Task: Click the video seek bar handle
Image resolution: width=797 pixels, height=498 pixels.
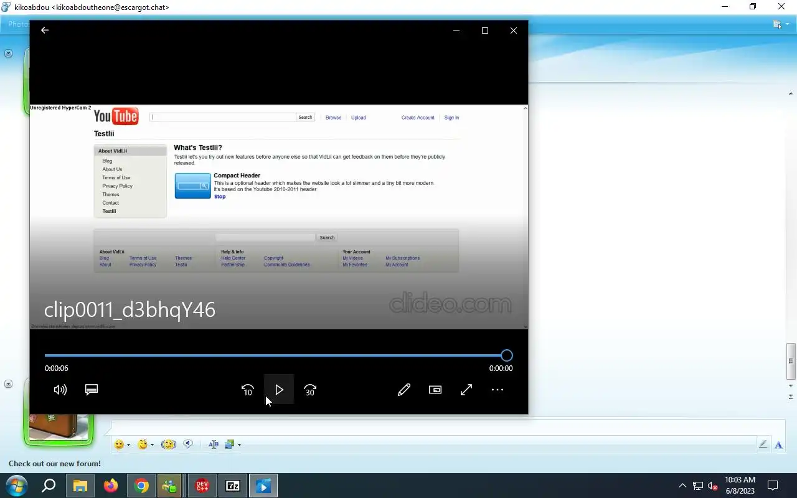Action: click(507, 355)
